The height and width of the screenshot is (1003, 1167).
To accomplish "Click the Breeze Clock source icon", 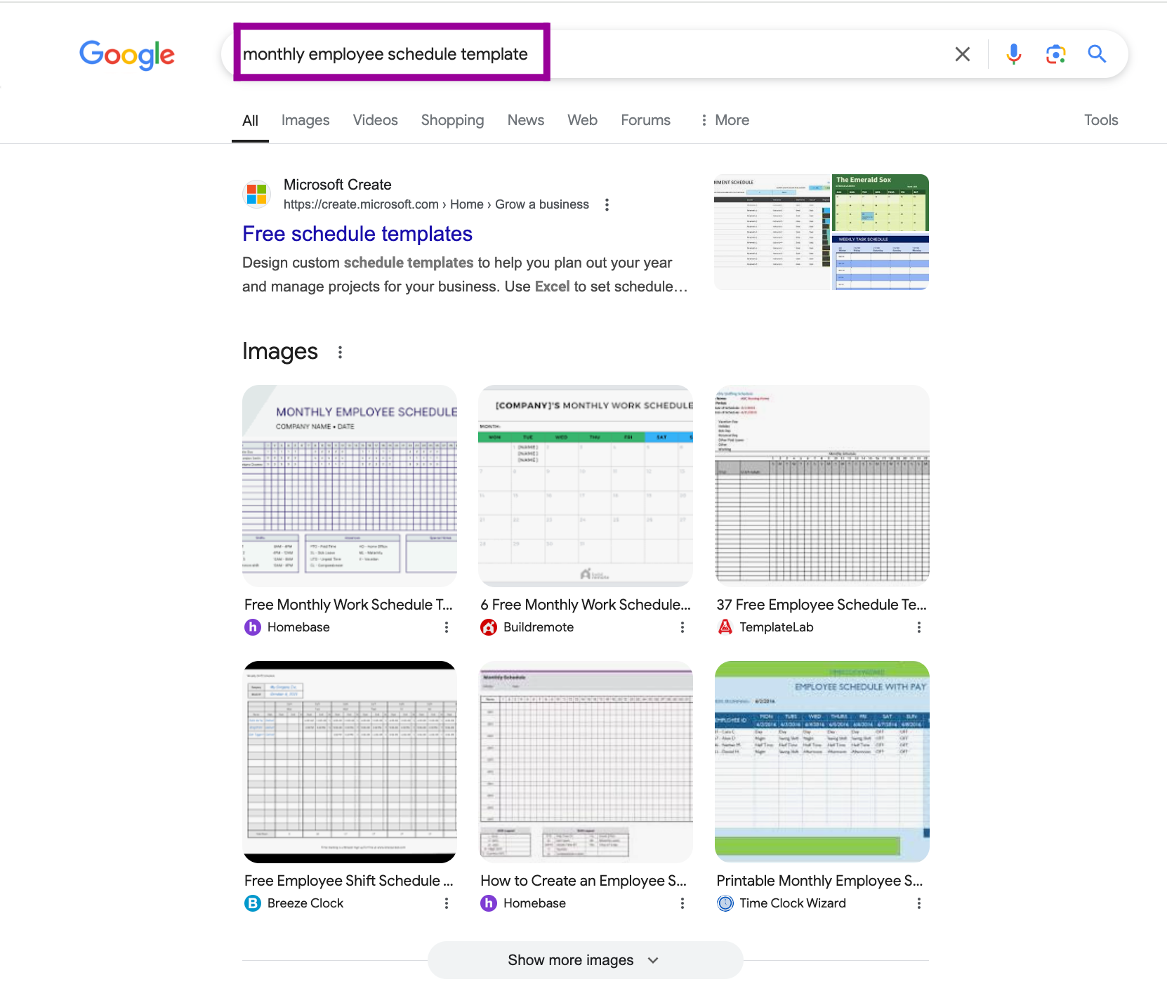I will click(252, 903).
